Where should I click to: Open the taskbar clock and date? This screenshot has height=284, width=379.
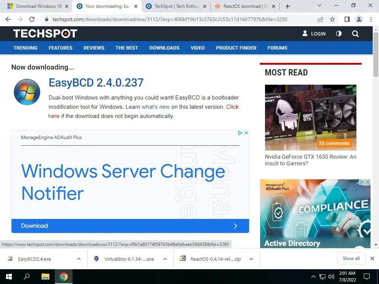click(347, 277)
